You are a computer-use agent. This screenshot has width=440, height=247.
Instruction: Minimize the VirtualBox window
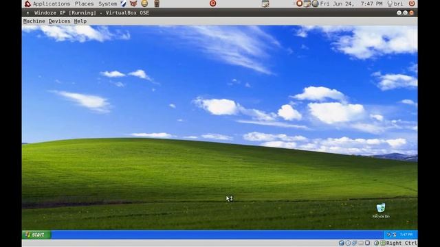click(x=399, y=12)
